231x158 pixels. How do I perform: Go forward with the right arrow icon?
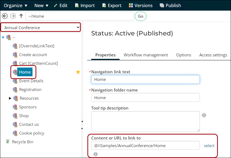(x=13, y=16)
